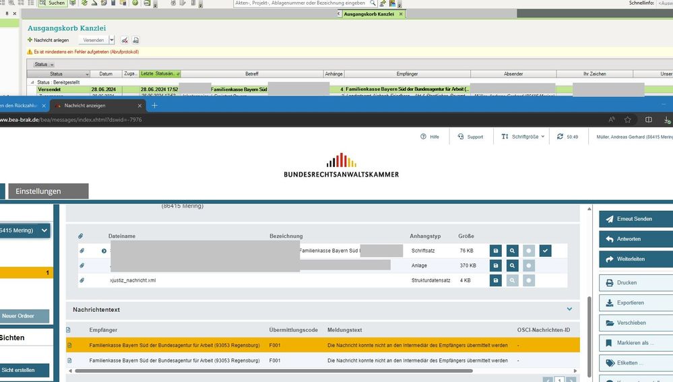Open the Versenden dropdown arrow
This screenshot has width=673, height=382.
(x=112, y=40)
